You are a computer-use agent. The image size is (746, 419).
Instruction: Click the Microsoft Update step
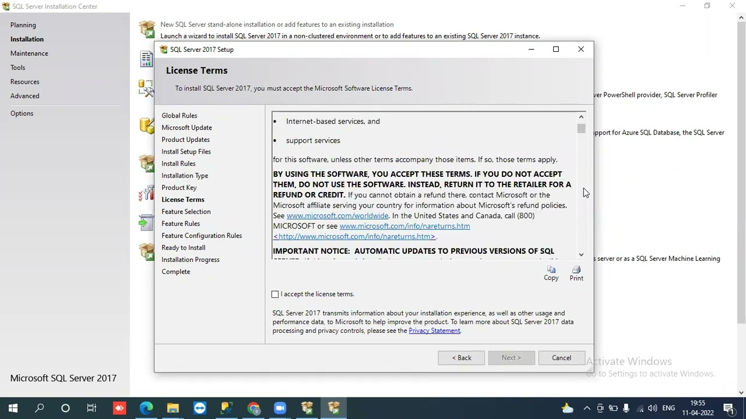186,127
